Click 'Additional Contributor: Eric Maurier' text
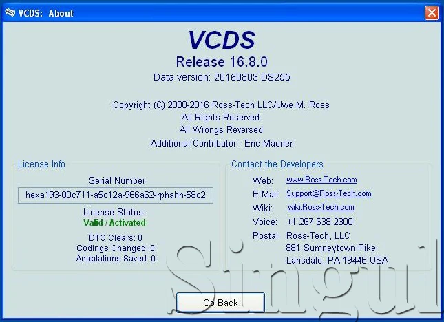444x322 pixels. (222, 144)
